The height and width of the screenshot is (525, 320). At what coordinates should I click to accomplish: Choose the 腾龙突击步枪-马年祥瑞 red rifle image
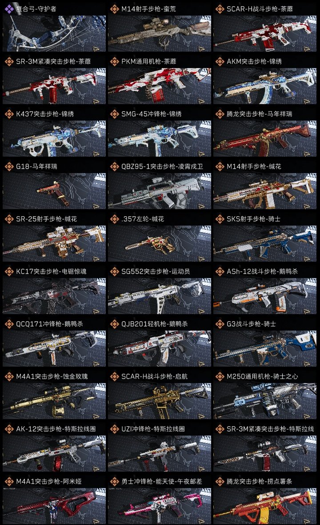(265, 139)
